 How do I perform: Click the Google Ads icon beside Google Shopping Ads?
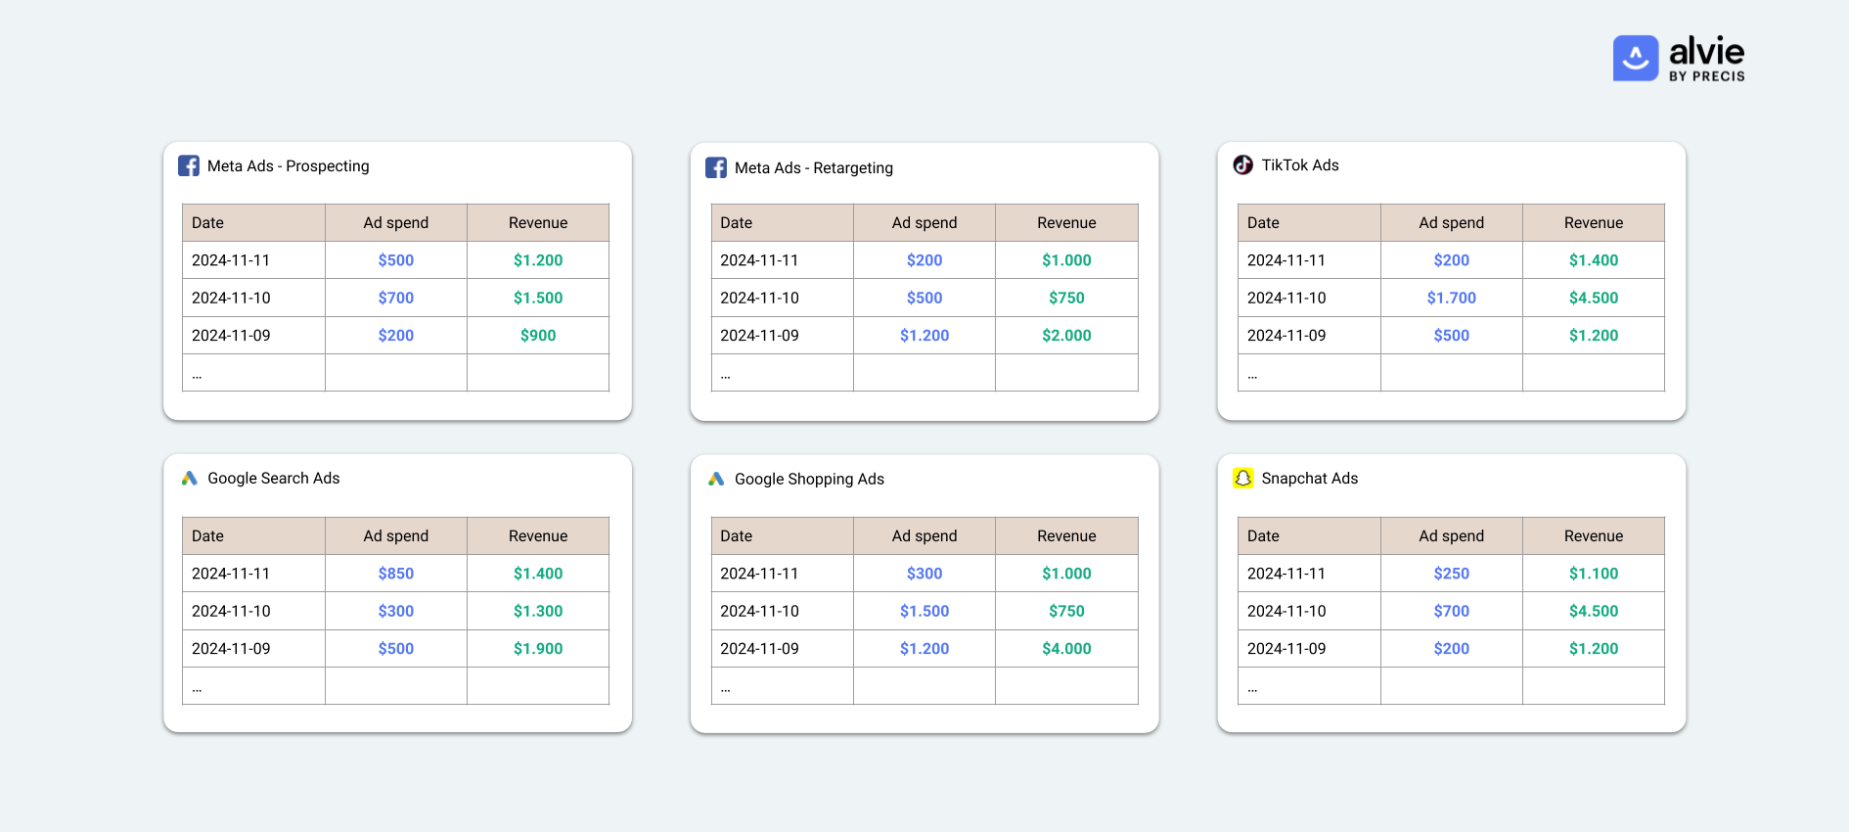pos(716,479)
